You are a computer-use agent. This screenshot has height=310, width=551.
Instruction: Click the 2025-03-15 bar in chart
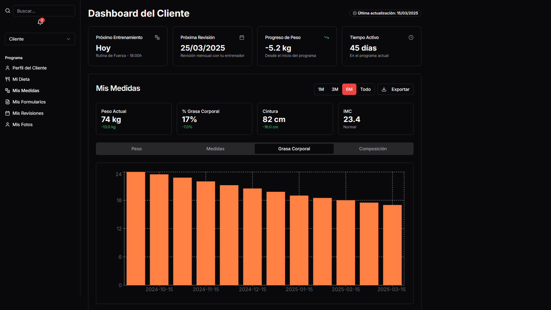point(392,245)
